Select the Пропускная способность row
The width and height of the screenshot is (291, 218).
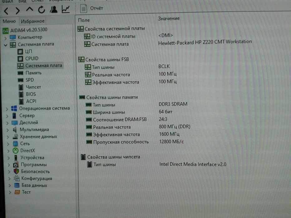tap(135, 142)
